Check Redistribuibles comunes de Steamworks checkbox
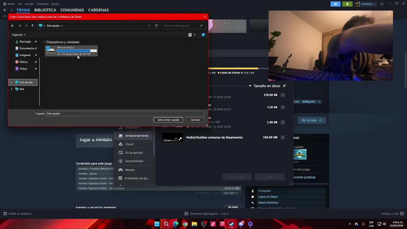The width and height of the screenshot is (407, 229). pyautogui.click(x=283, y=137)
